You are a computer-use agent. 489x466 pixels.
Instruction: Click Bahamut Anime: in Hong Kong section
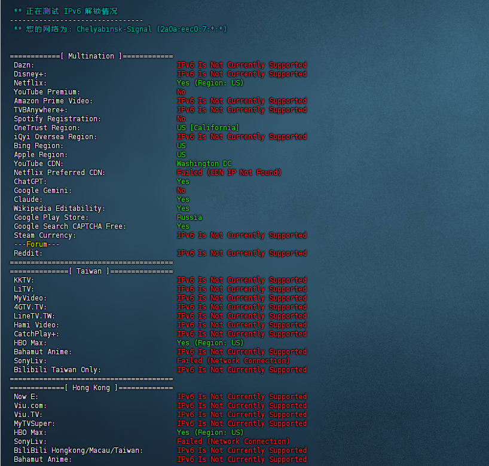(x=42, y=459)
